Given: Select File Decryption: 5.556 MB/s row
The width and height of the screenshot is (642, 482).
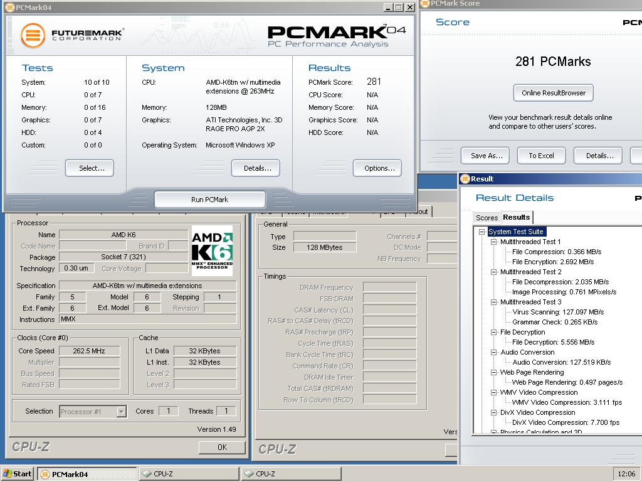Looking at the screenshot, I should (553, 342).
